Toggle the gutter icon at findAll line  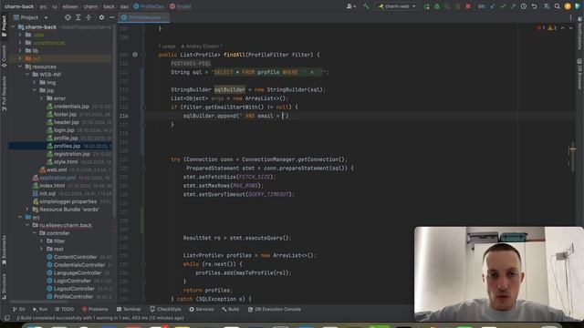click(135, 55)
